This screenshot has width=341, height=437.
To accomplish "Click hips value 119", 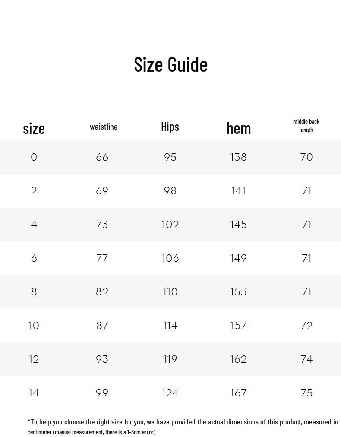I will pos(170,359).
